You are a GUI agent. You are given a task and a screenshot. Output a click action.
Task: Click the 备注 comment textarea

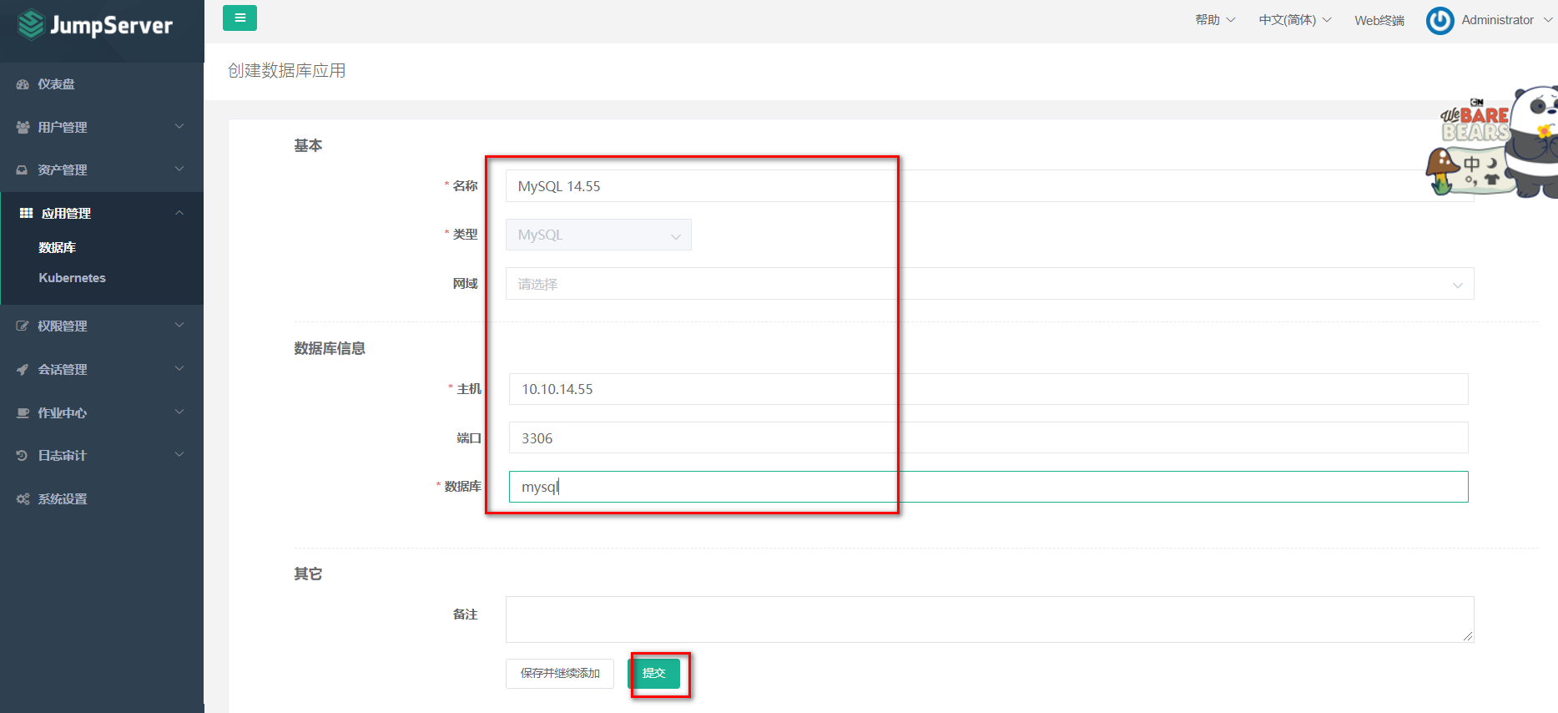[x=990, y=619]
